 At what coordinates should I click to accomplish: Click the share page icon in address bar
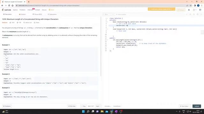pyautogui.click(x=187, y=6)
